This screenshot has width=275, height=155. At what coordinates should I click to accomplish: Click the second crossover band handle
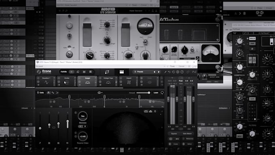coord(104,97)
